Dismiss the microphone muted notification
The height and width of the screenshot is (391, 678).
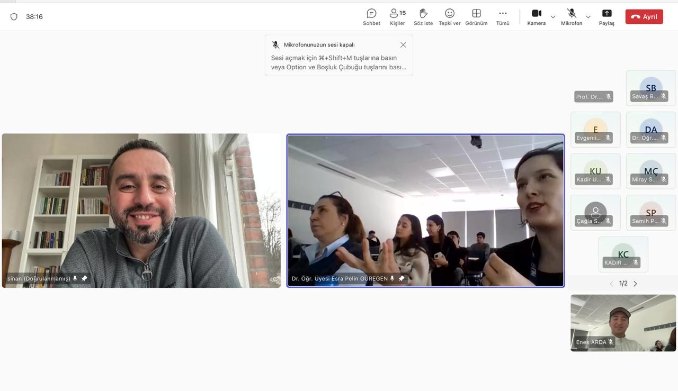coord(403,45)
